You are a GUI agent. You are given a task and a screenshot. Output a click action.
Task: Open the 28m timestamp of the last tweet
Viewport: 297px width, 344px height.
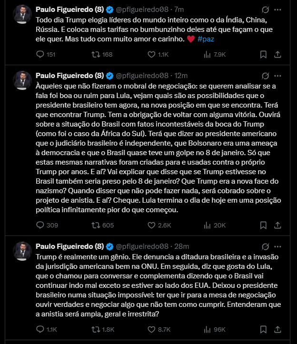tap(182, 246)
